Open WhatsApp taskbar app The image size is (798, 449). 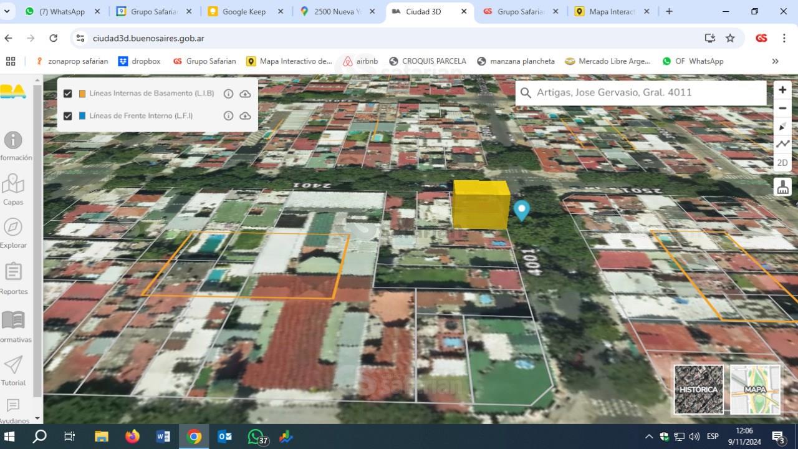(256, 437)
